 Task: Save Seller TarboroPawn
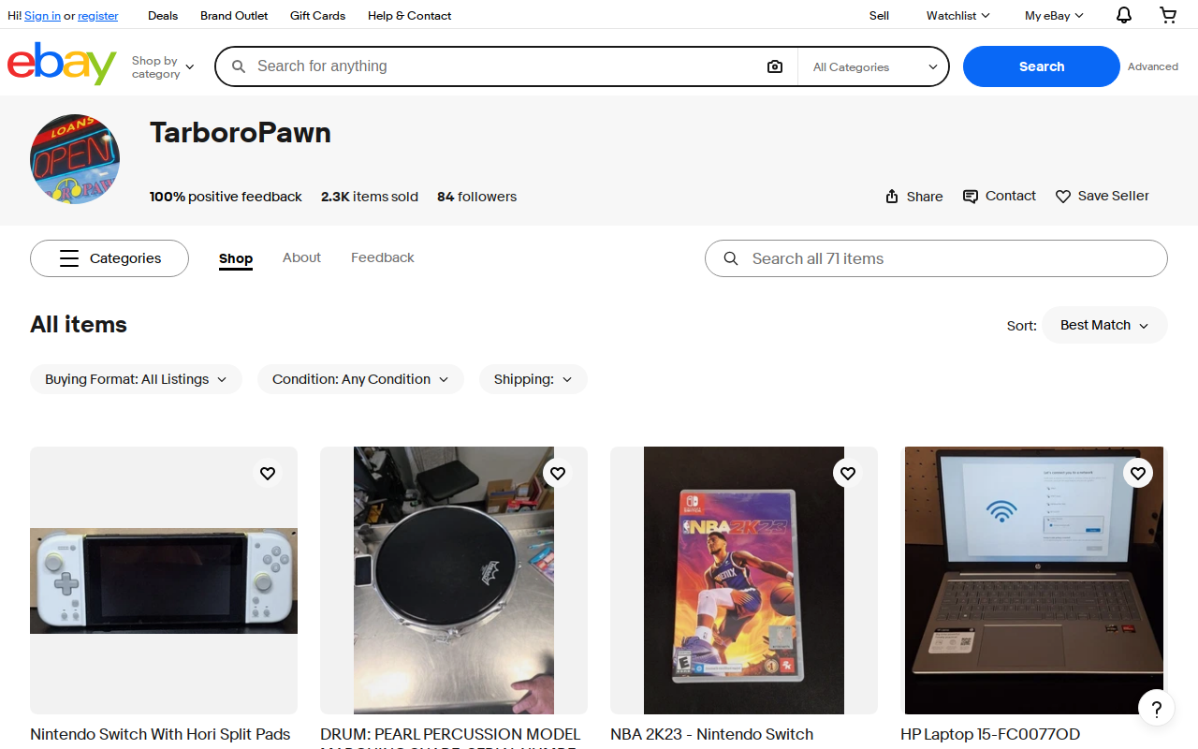click(x=1103, y=197)
